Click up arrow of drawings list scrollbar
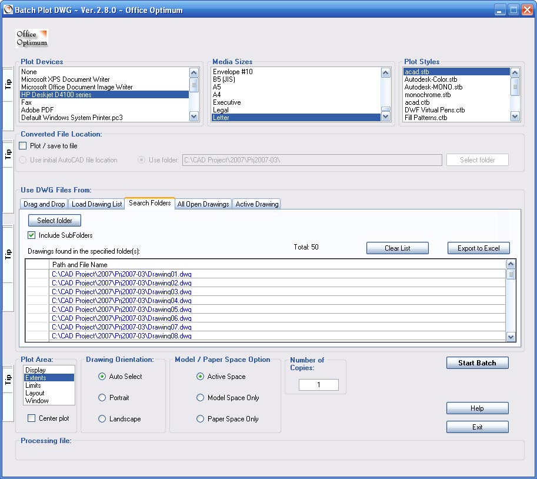The width and height of the screenshot is (537, 479). pyautogui.click(x=511, y=264)
